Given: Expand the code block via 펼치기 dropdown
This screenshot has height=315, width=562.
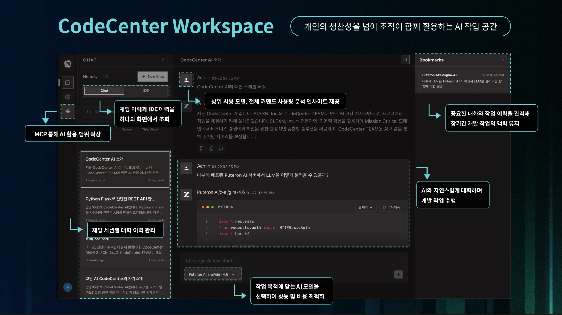Looking at the screenshot, I should 366,207.
